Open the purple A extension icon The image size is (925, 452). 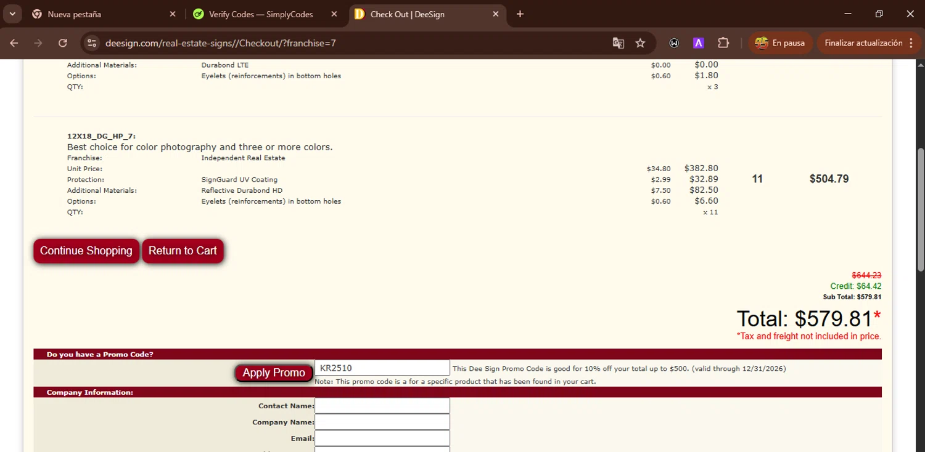click(699, 43)
